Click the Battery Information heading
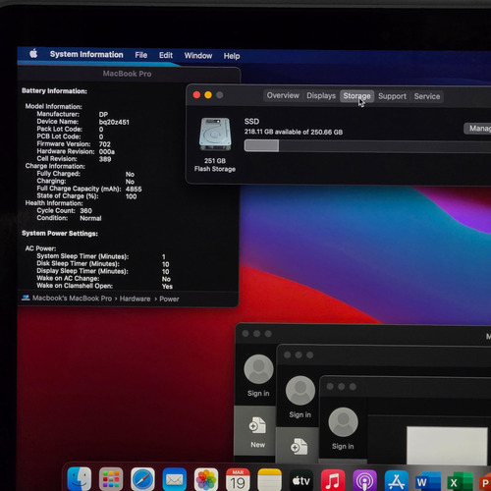491x491 pixels. tap(54, 91)
